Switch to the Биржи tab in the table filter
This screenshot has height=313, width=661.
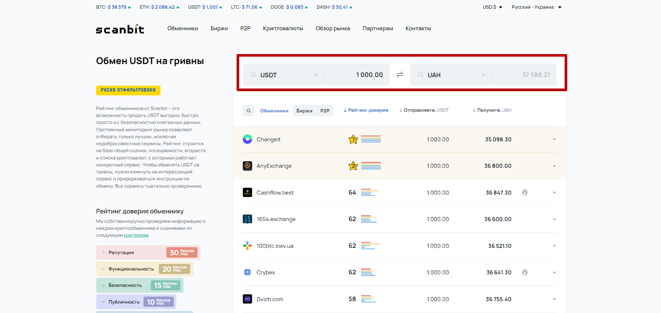click(304, 111)
